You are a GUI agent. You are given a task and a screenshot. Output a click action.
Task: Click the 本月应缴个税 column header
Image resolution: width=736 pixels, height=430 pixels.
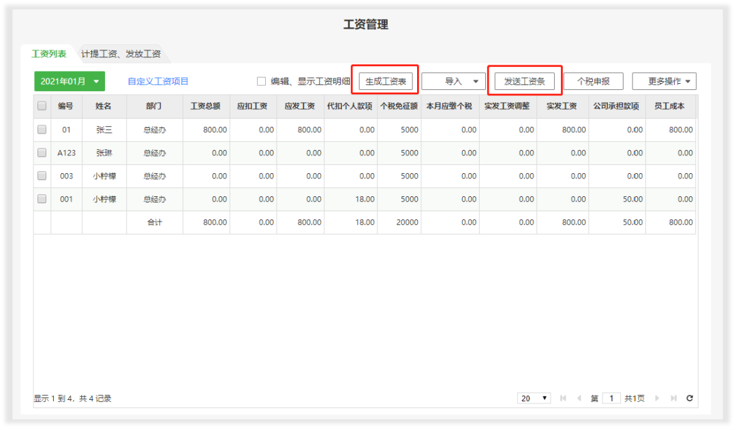pos(450,106)
